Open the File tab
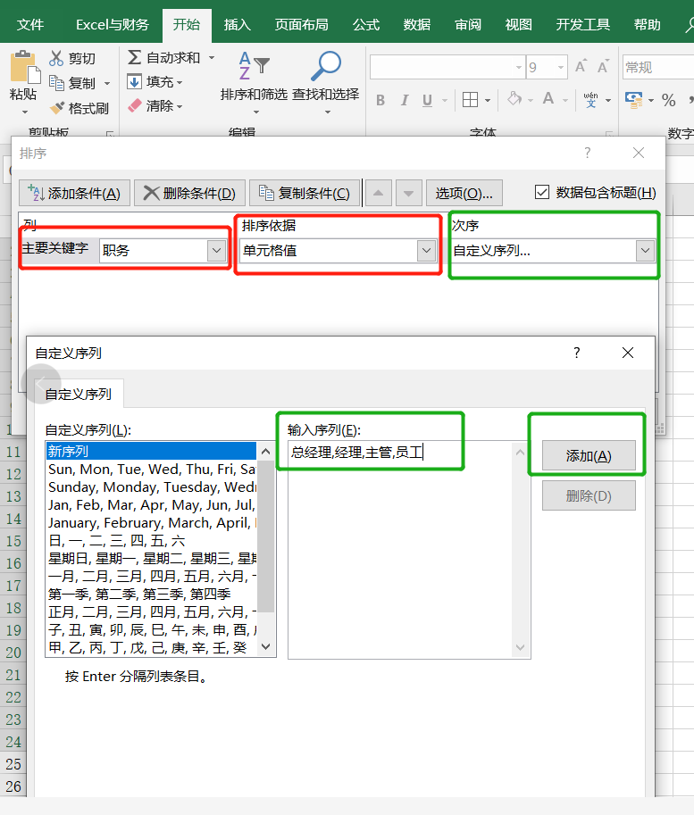This screenshot has width=694, height=815. pos(30,24)
